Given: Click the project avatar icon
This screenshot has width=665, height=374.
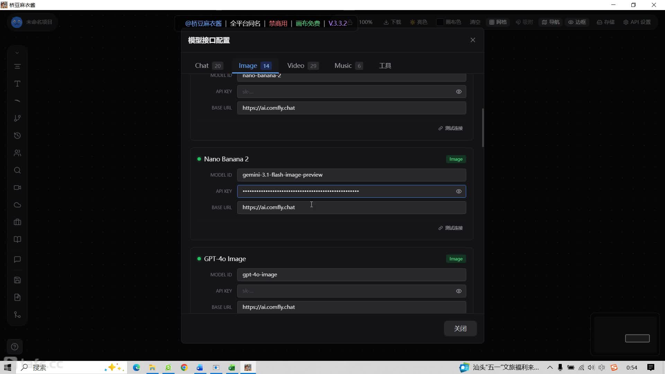Looking at the screenshot, I should click(17, 22).
